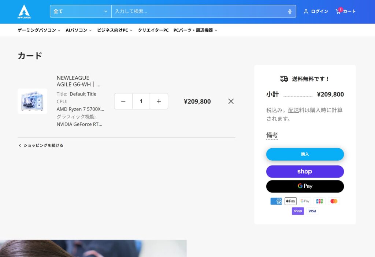The image size is (375, 257).
Task: Click ショッピングを続ける link
Action: pyautogui.click(x=41, y=145)
